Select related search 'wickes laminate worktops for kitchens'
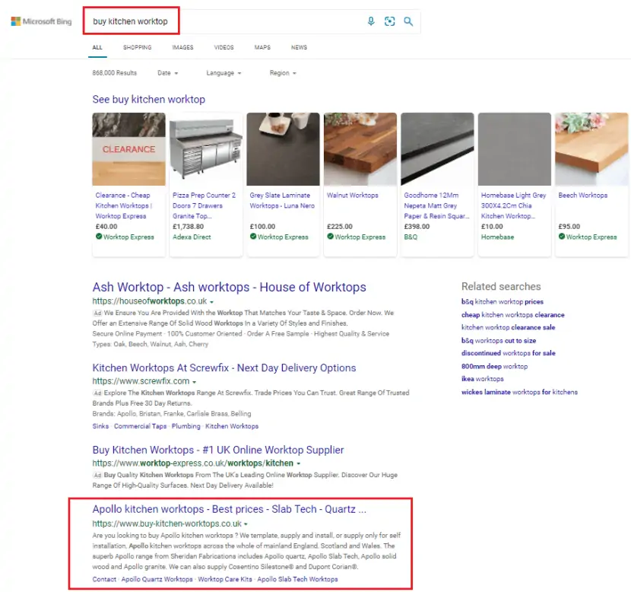Screen dimensions: 631x592 click(x=519, y=392)
